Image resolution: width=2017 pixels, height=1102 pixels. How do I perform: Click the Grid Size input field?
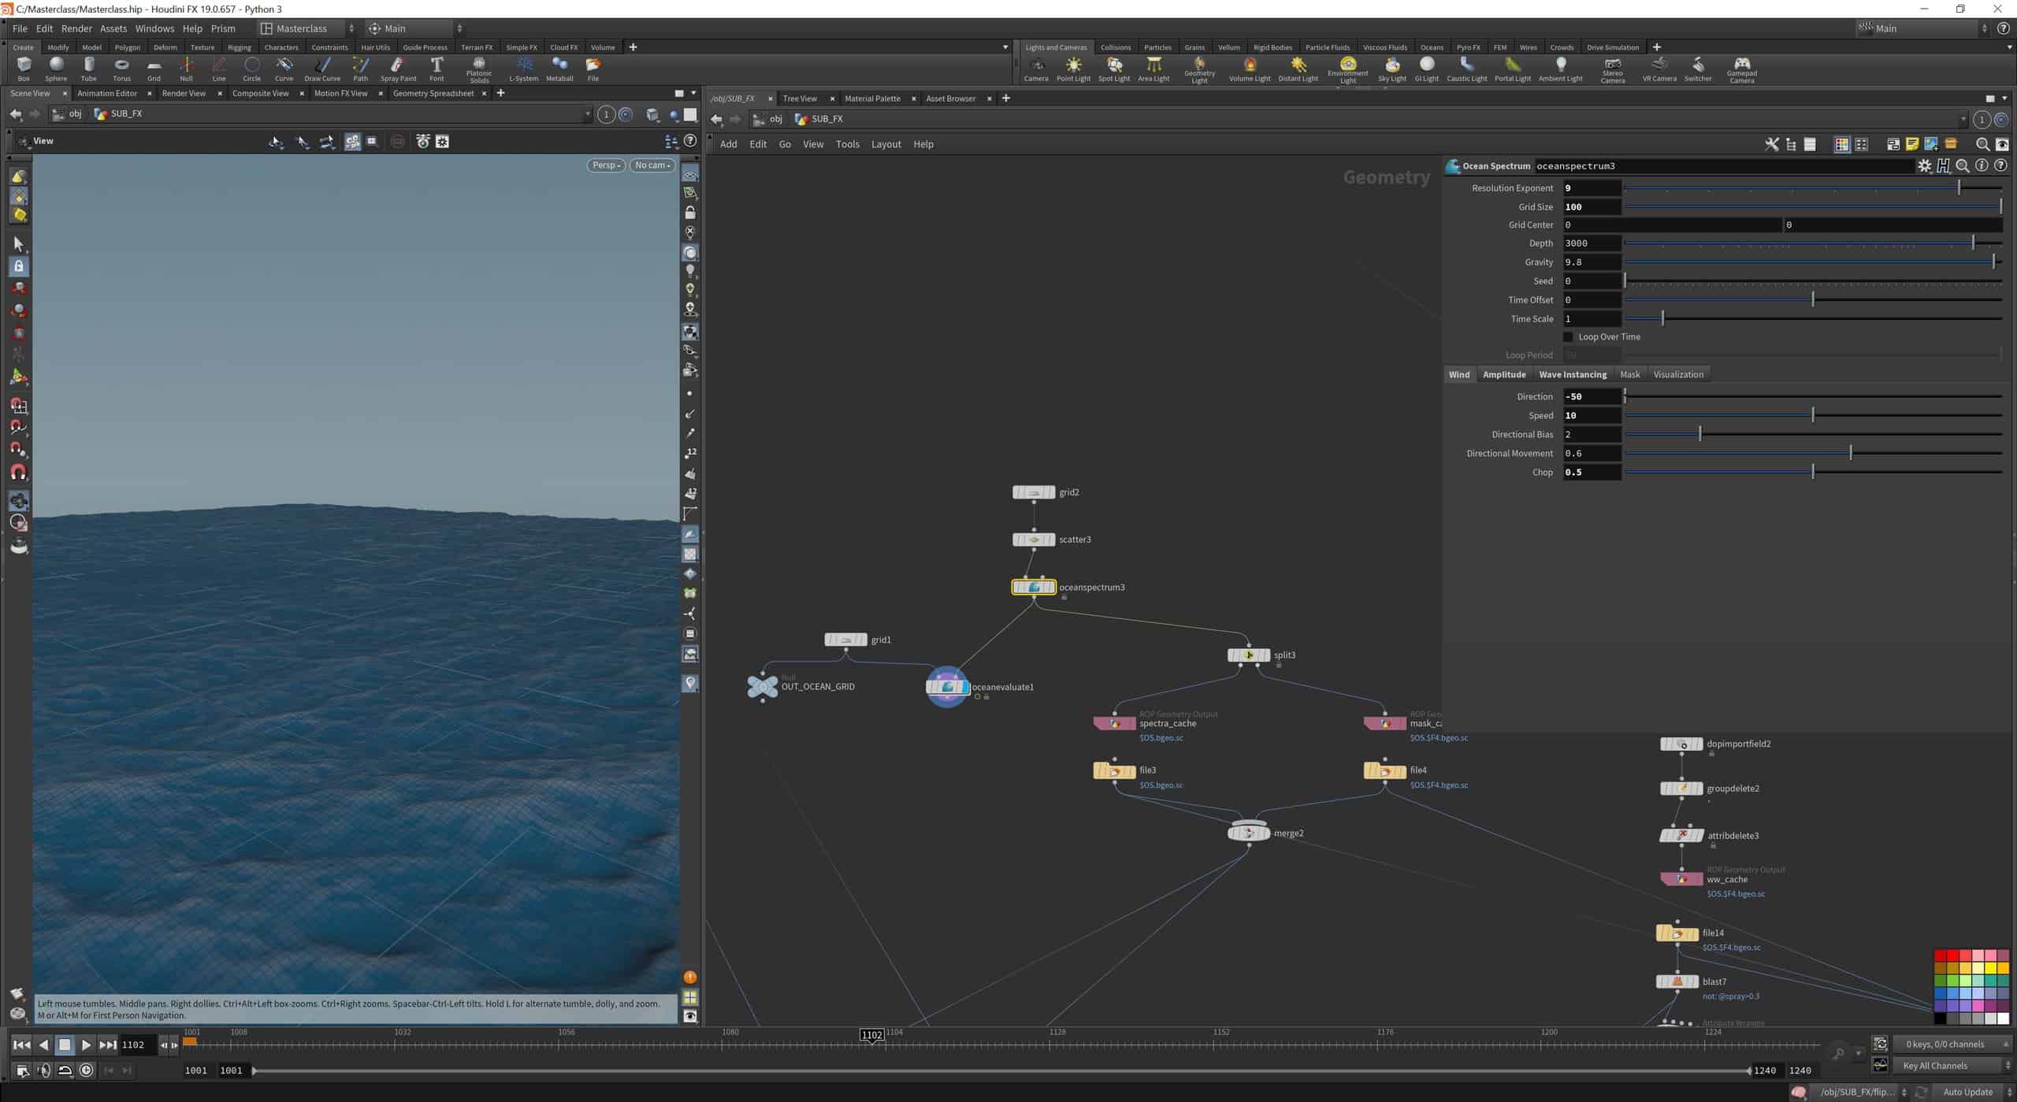1592,207
